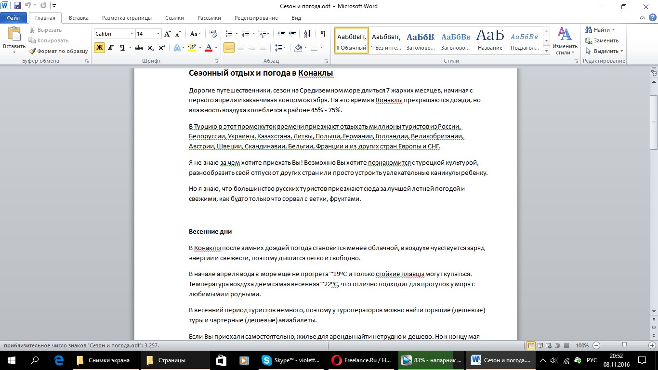Click the borders icon in Абзац group

point(315,48)
